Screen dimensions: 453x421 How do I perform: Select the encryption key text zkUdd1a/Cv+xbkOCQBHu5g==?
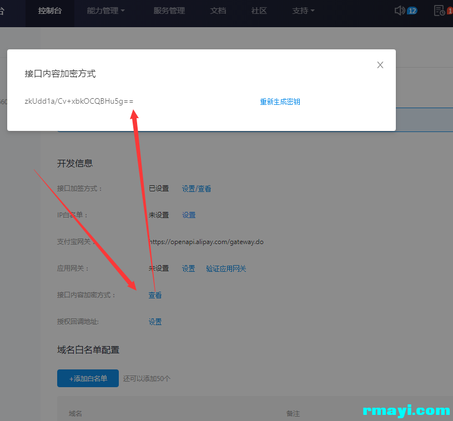pos(79,101)
